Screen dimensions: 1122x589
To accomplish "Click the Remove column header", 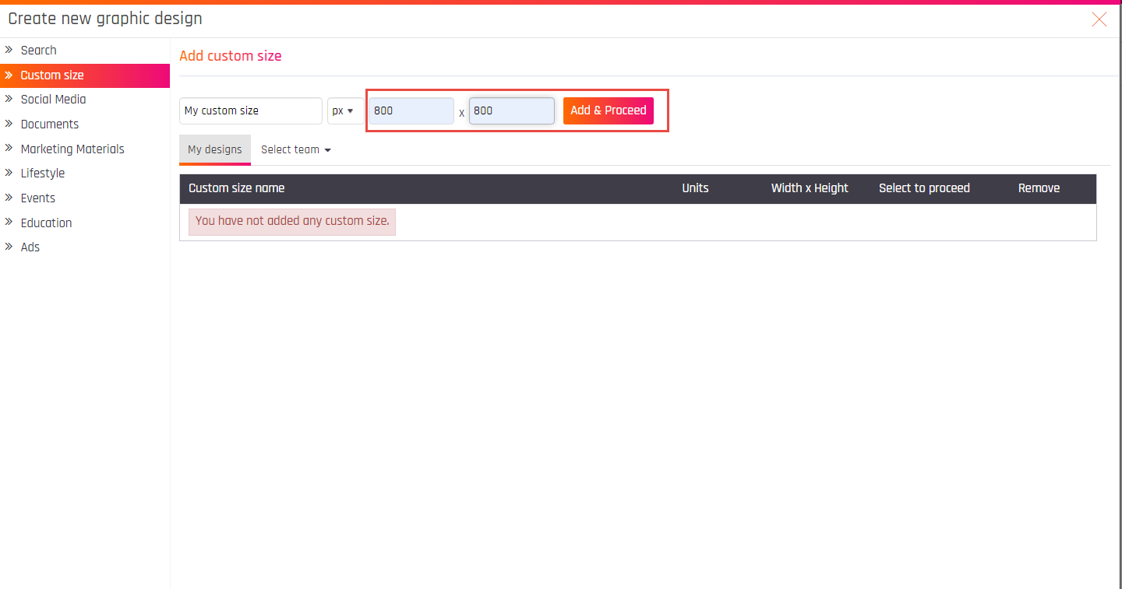I will 1039,188.
